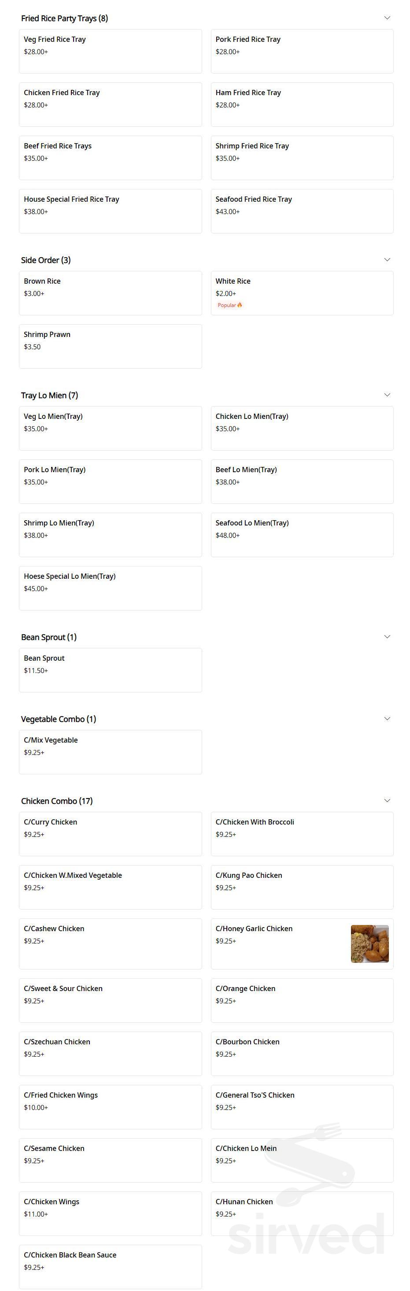
Task: Collapse the Chicken Combo section chevron
Action: 387,800
